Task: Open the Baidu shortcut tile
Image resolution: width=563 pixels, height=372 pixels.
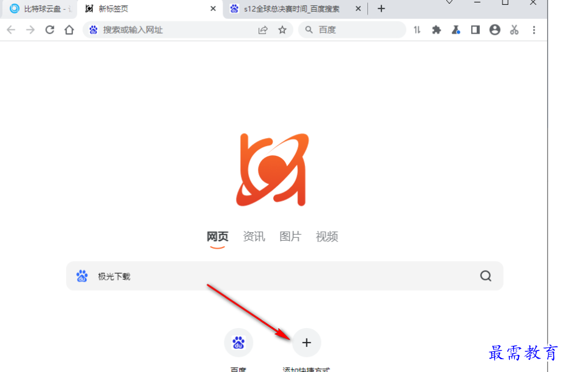Action: click(x=238, y=343)
